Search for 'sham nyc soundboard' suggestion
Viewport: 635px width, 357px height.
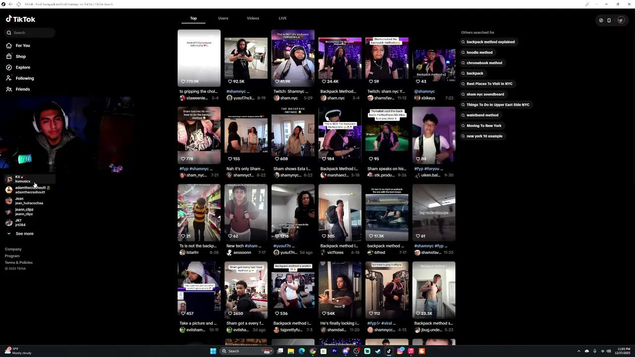coord(483,94)
